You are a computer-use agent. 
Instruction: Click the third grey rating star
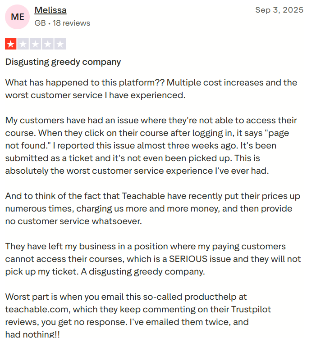[36, 44]
